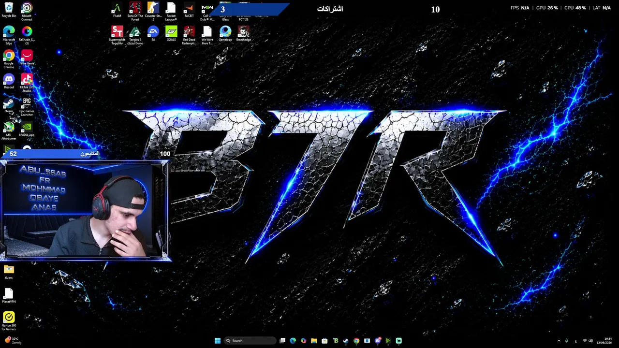The image size is (619, 348).
Task: Select the FACEIT desktop shortcut
Action: 189,10
